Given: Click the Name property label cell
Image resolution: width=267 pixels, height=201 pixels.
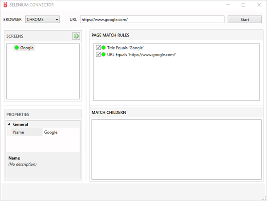Looking at the screenshot, I should (27, 132).
